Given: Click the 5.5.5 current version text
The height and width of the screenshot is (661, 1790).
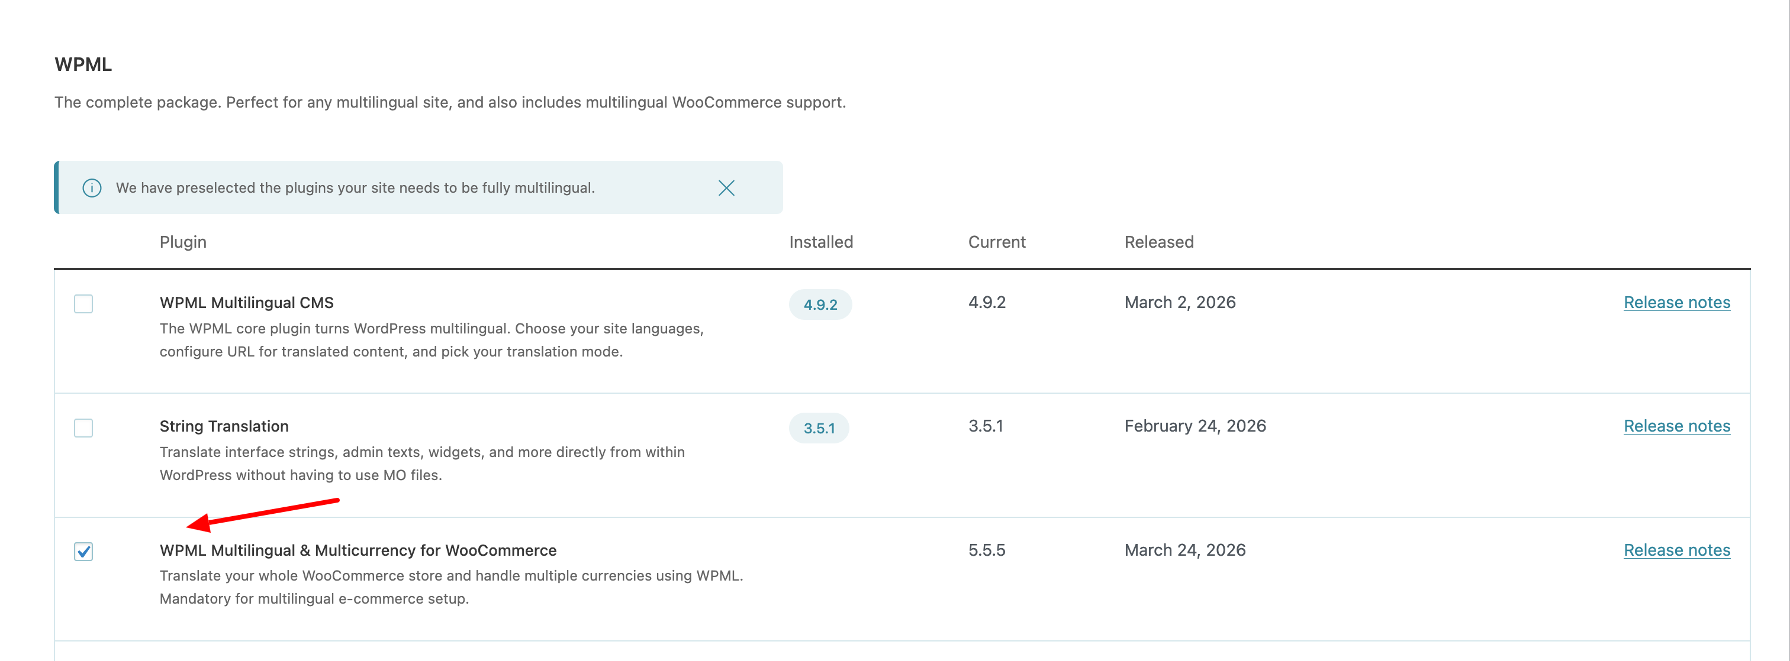Looking at the screenshot, I should point(987,550).
